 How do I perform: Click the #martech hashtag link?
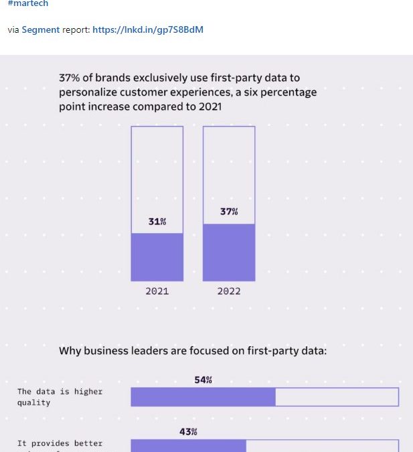[27, 4]
